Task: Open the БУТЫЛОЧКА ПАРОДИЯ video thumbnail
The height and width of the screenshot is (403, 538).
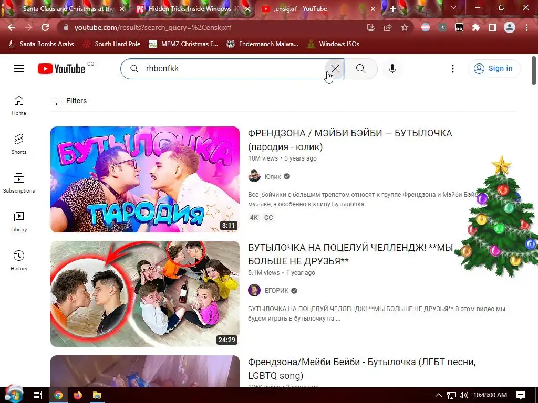Action: click(145, 179)
